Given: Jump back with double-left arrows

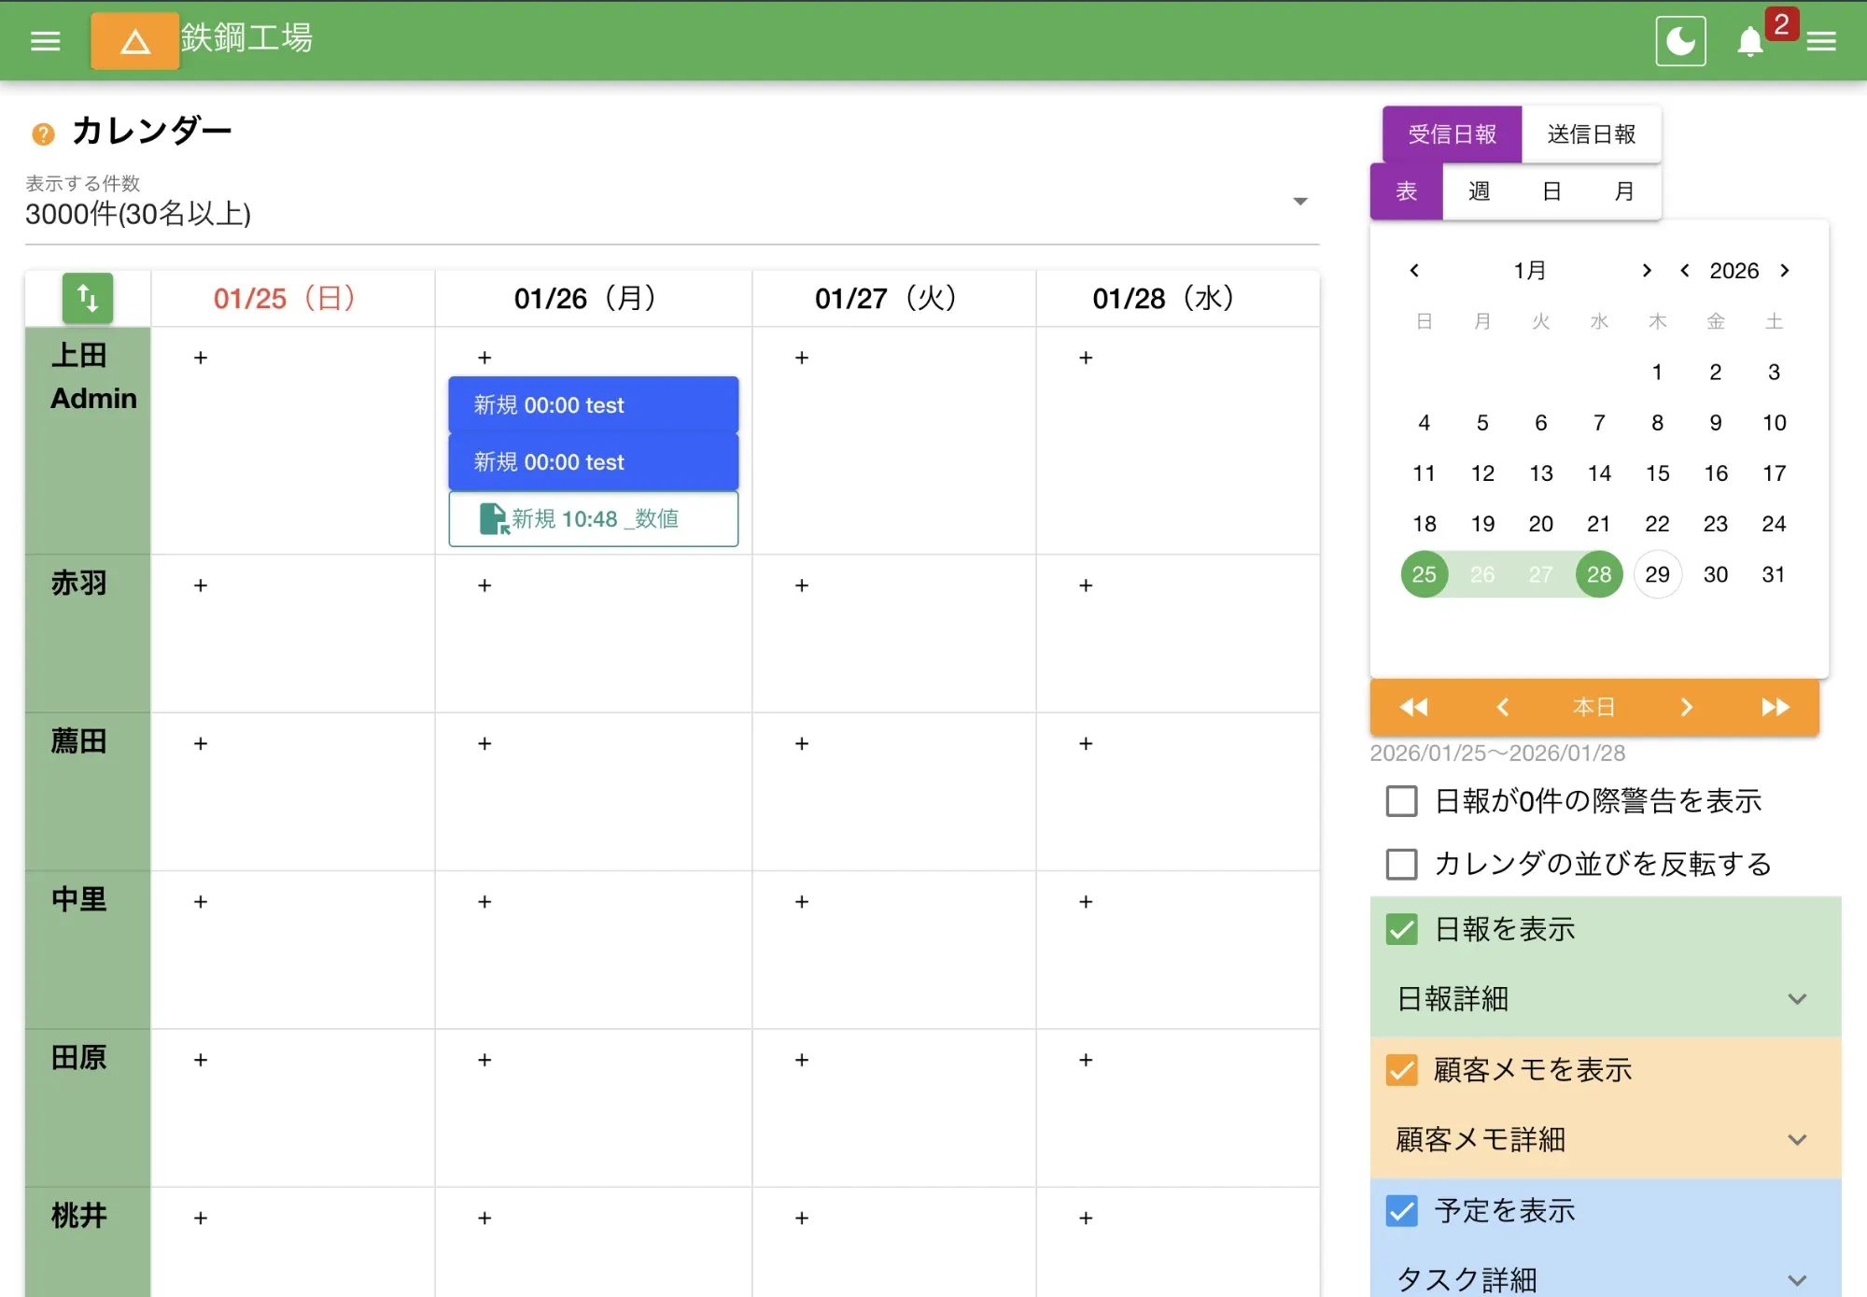Looking at the screenshot, I should click(1413, 707).
